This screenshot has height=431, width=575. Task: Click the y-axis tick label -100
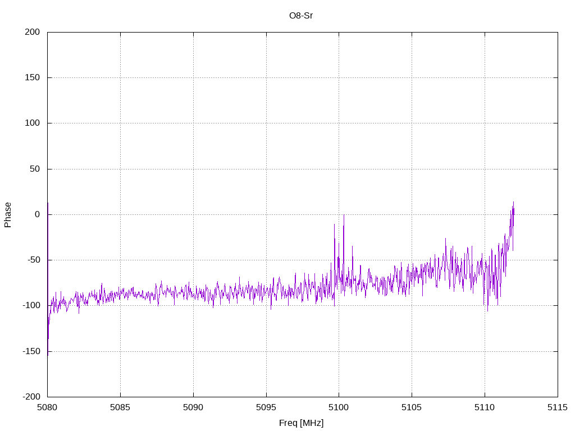coord(31,305)
